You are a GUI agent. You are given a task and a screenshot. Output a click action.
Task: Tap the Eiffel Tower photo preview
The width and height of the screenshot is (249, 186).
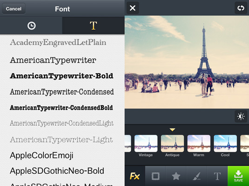click(x=187, y=62)
